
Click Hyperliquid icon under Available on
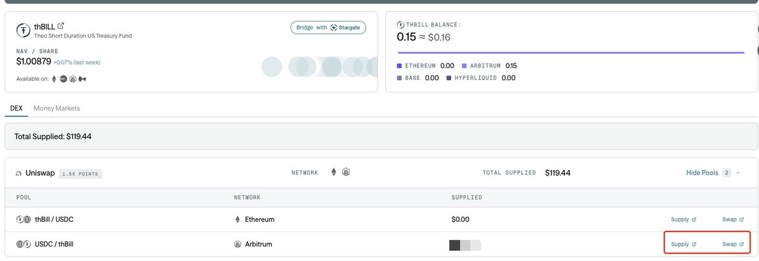pos(83,79)
